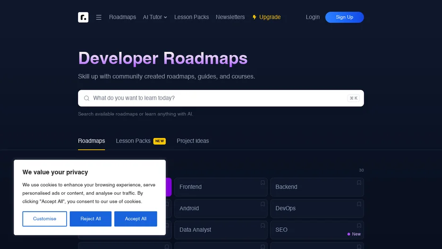Open Roadmaps in the top navigation
Viewport: 442px width, 249px height.
click(122, 17)
